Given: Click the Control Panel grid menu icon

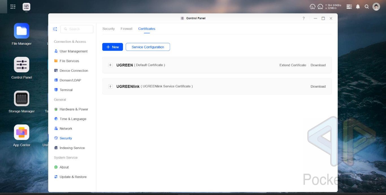Looking at the screenshot, I should pos(55,29).
